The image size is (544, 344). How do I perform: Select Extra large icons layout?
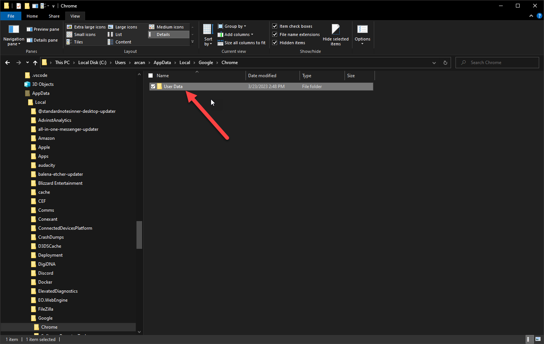click(86, 27)
